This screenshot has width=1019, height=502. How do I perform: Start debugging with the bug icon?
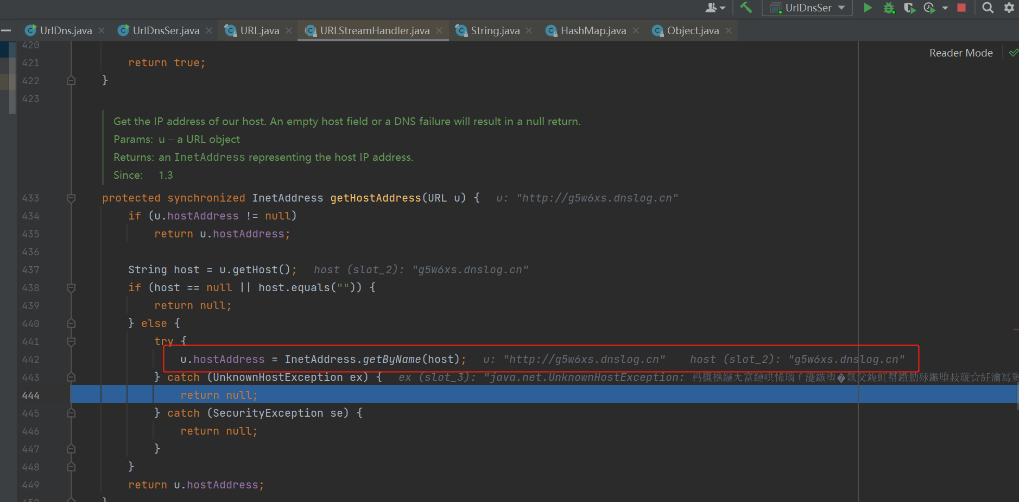(889, 8)
